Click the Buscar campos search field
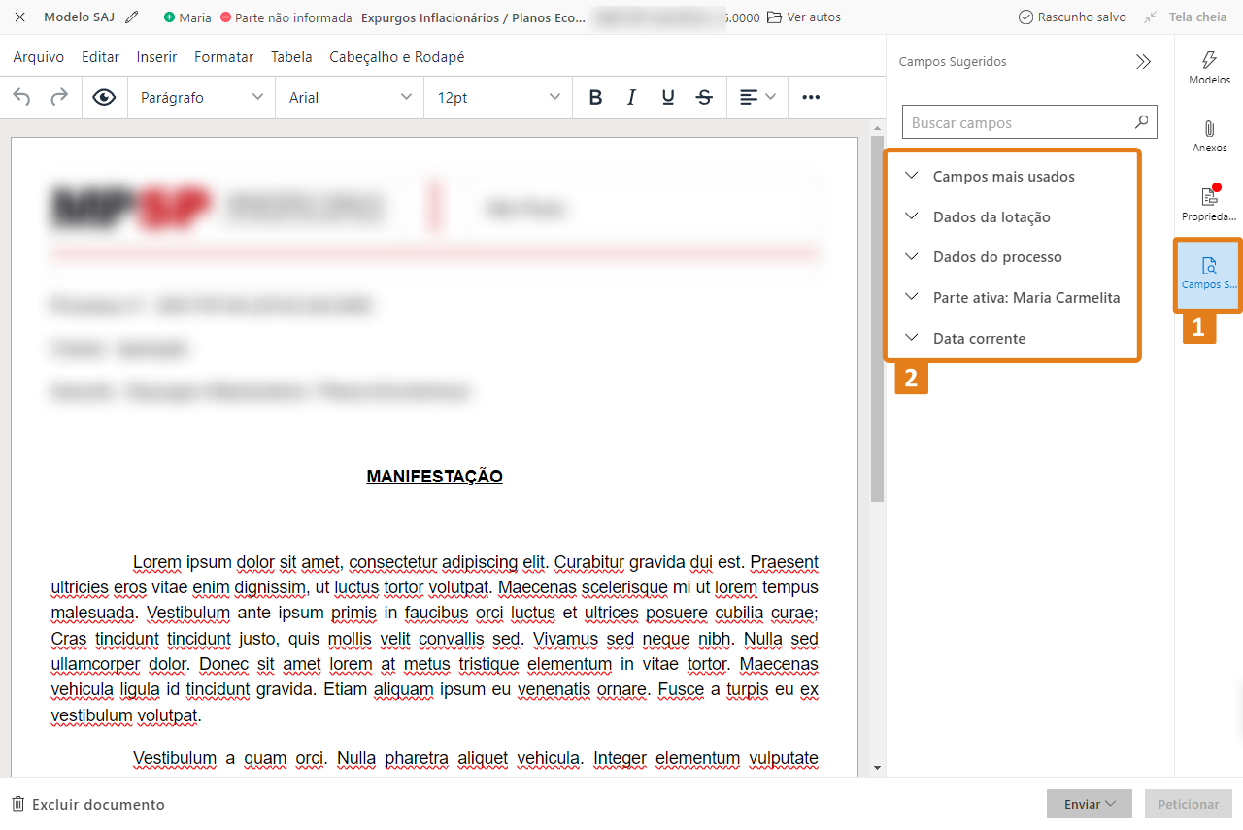1243x830 pixels. (x=1020, y=123)
